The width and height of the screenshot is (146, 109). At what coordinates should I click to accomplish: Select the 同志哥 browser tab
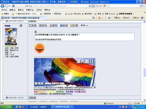coord(22,18)
